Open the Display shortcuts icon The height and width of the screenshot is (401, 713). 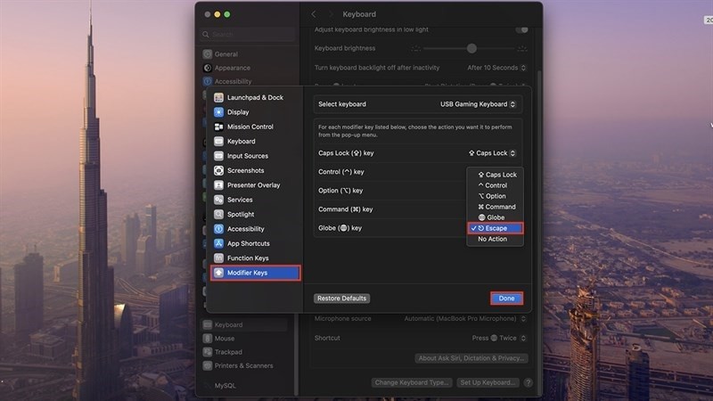point(218,112)
